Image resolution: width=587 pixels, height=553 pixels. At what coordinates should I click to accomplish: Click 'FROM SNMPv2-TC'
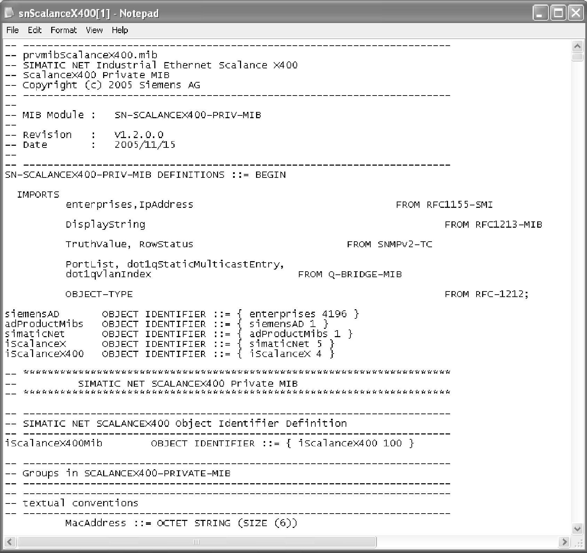pyautogui.click(x=389, y=244)
